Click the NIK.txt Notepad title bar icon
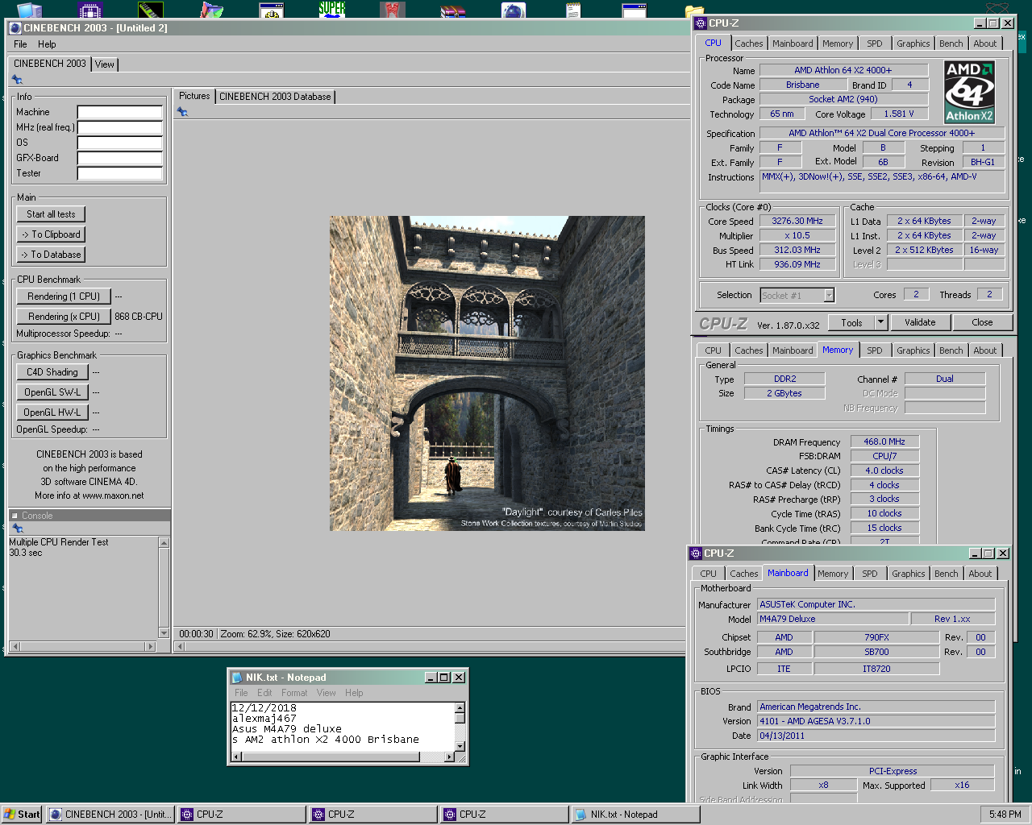 [x=237, y=678]
